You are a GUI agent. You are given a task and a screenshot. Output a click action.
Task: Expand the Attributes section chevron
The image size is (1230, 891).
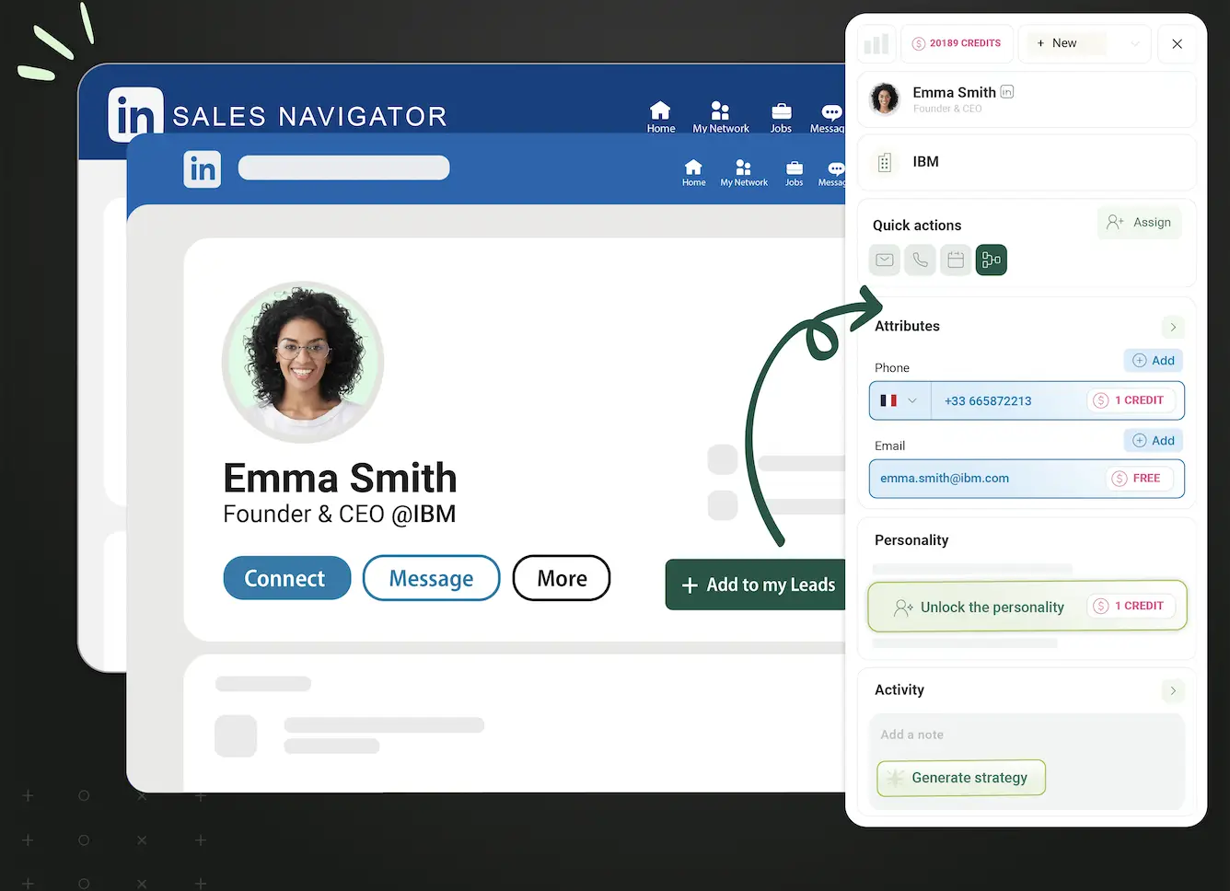pyautogui.click(x=1173, y=327)
